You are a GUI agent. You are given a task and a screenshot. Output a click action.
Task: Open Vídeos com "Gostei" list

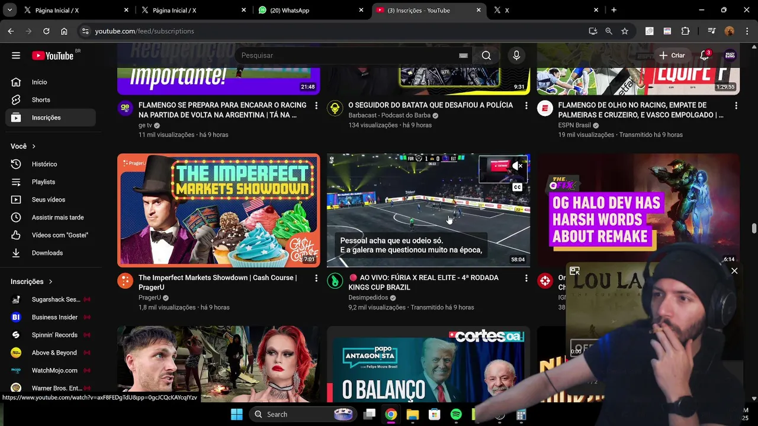pyautogui.click(x=51, y=235)
